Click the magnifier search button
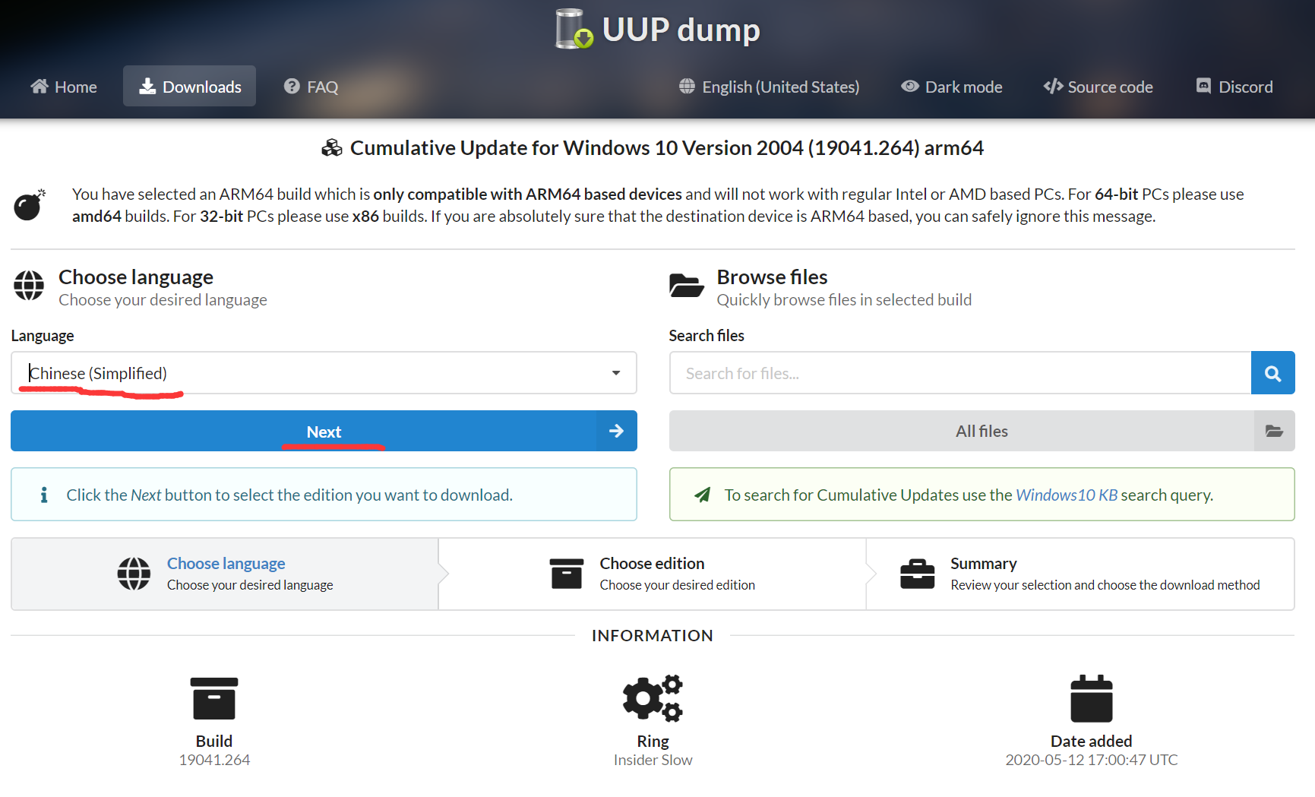The image size is (1315, 797). click(x=1272, y=373)
